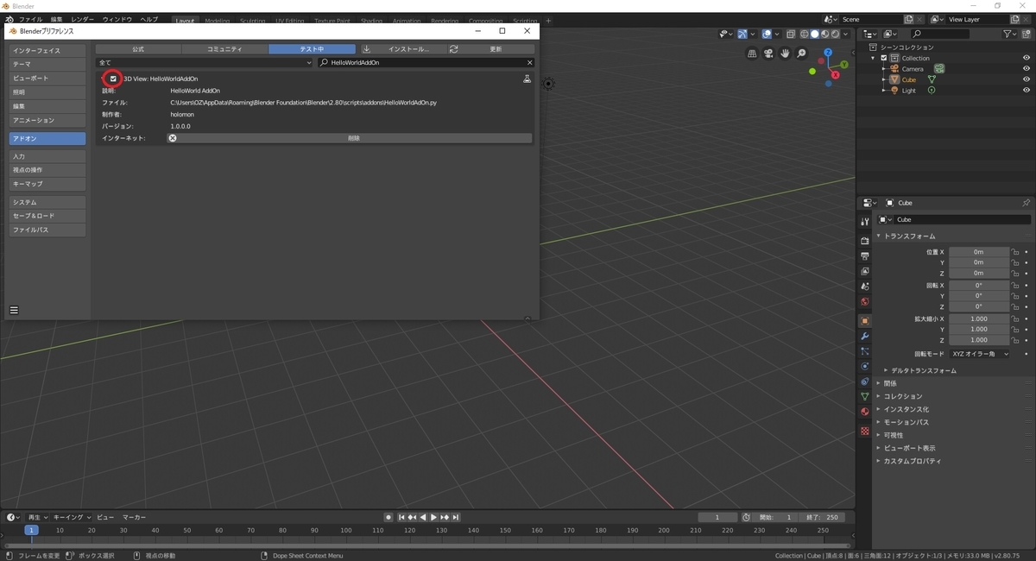Toggle the lock for 拡大縮小 X
The height and width of the screenshot is (561, 1036).
pyautogui.click(x=1015, y=318)
